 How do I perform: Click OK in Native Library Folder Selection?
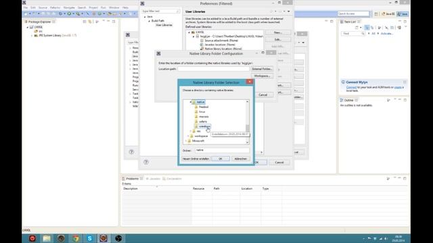coord(221,159)
